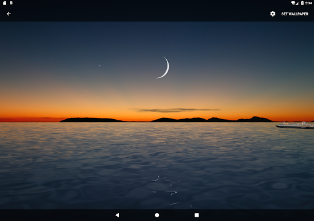Viewport: 314px width, 221px height.
Task: Open recent apps square button
Action: [197, 215]
